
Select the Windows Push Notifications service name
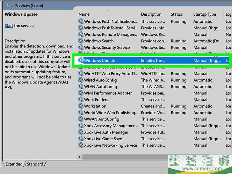point(111,21)
